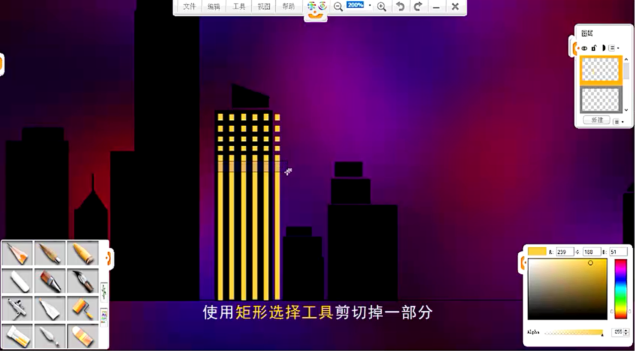Expand the dropdown next to 新建 button
This screenshot has width=635, height=351.
tap(618, 122)
